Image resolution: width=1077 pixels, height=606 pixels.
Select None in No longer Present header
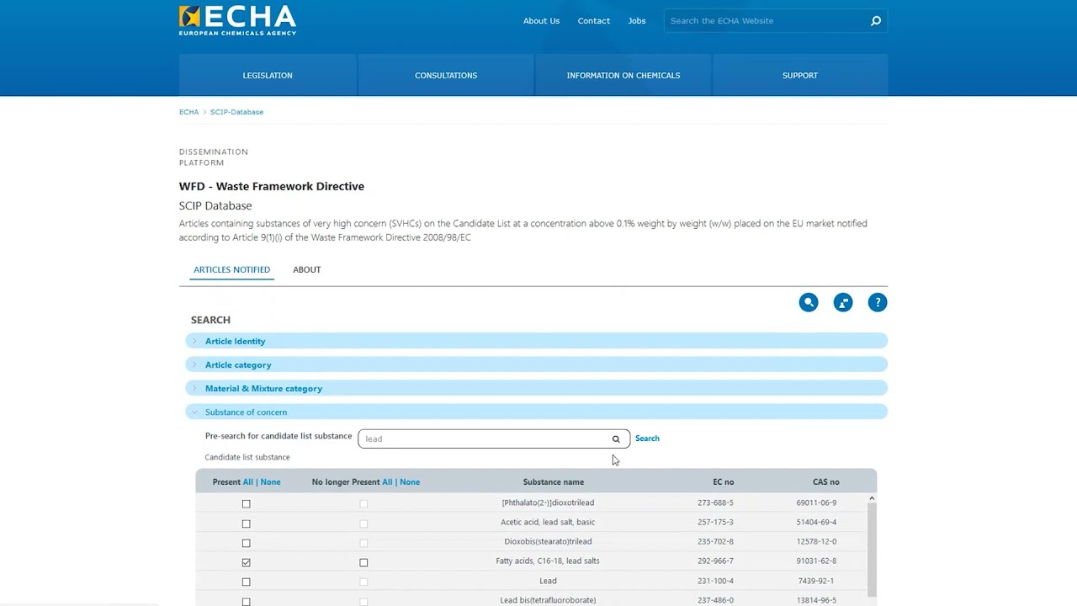coord(410,482)
